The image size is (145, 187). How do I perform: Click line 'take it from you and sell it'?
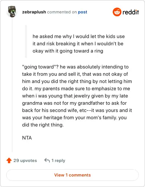coord(75,74)
